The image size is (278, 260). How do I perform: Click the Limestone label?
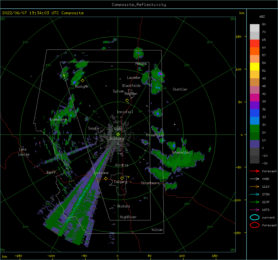58,119
